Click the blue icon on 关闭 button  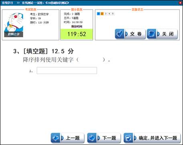(151, 34)
